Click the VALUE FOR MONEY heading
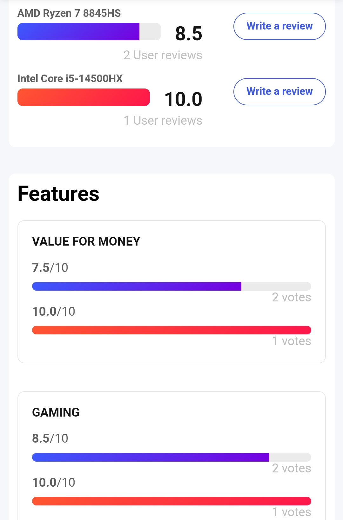Image resolution: width=343 pixels, height=520 pixels. 86,241
